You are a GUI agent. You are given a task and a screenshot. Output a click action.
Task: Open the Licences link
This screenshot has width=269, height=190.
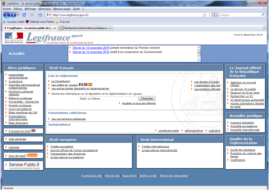14,147
